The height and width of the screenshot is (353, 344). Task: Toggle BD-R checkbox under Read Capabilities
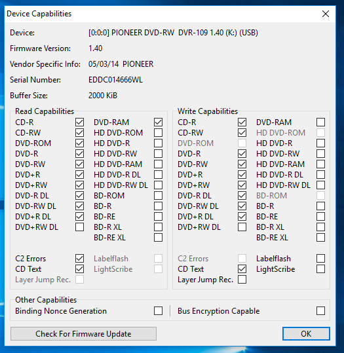coord(158,206)
